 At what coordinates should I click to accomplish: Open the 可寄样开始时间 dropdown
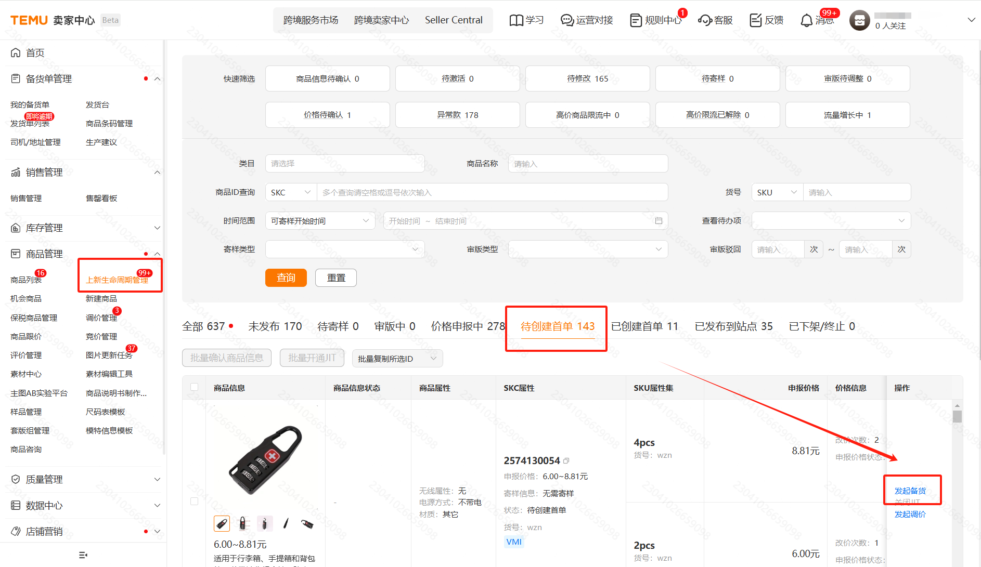pos(319,221)
